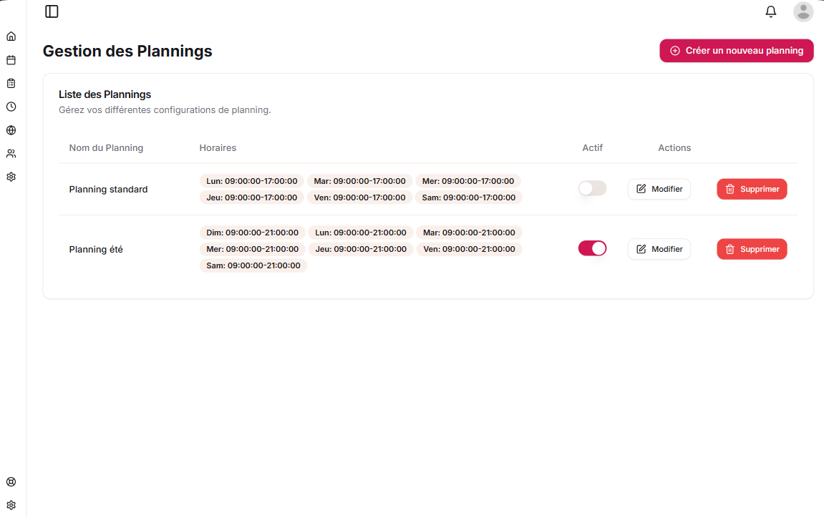
Task: Click the bottom-most settings gear icon
Action: click(x=11, y=505)
